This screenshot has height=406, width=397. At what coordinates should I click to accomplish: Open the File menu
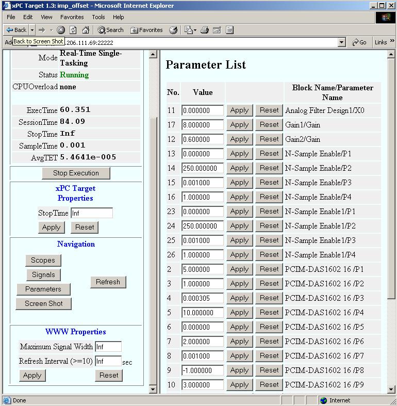pyautogui.click(x=11, y=17)
